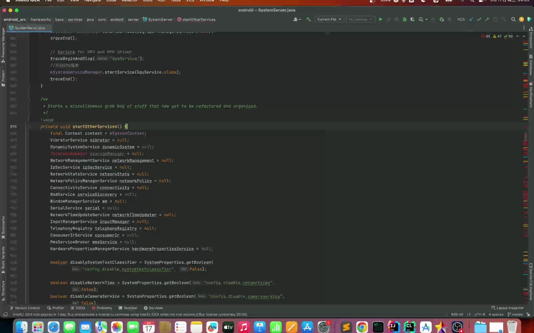The height and width of the screenshot is (333, 534).
Task: Open Search Everywhere with the magnifier icon
Action: [513, 19]
